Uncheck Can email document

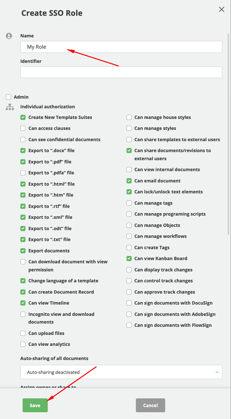(x=129, y=181)
